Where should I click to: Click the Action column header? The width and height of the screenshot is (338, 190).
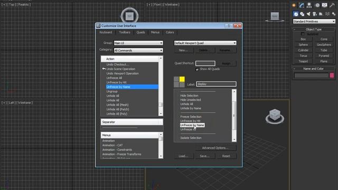click(130, 59)
